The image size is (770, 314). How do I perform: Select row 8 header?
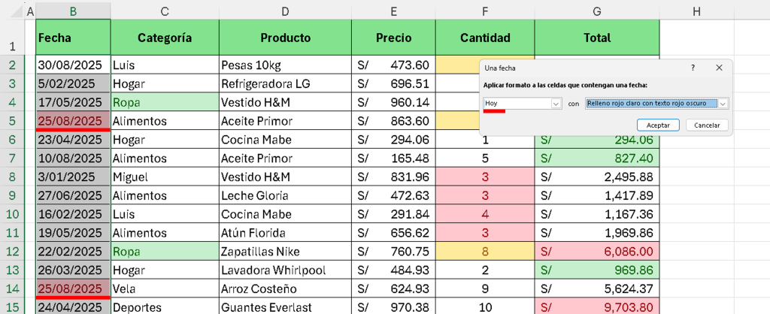(x=12, y=177)
